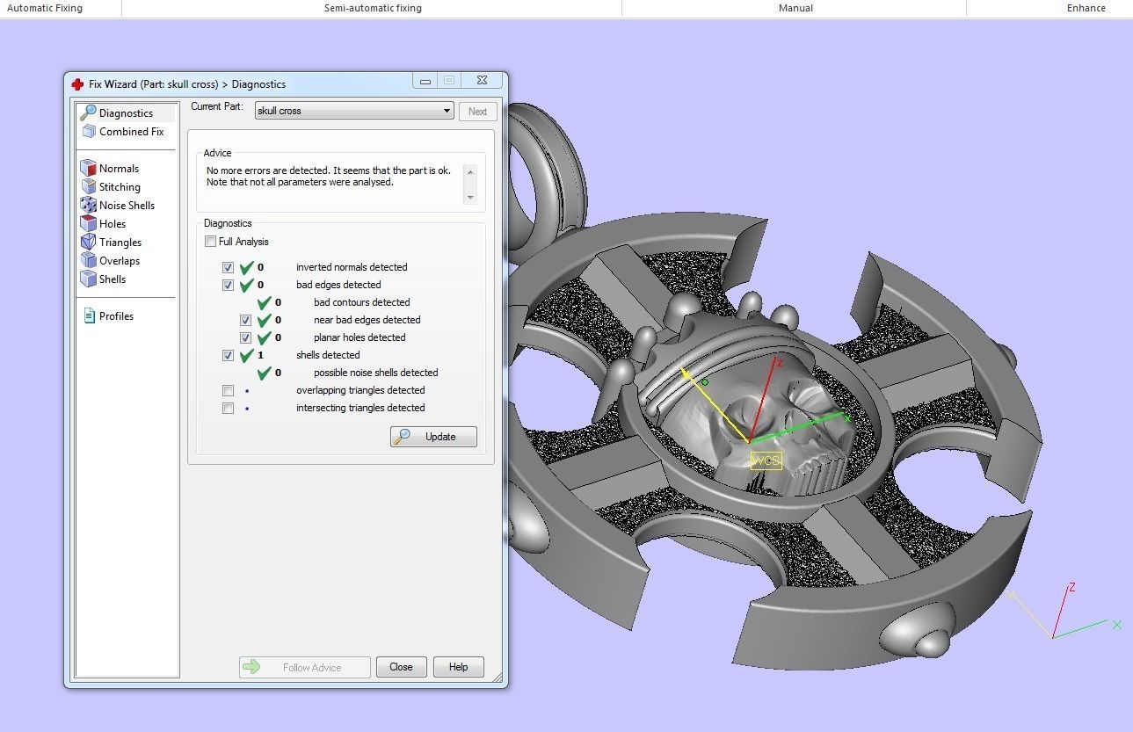Click the Close button in Fix Wizard
Screen dimensions: 1133x732
401,667
